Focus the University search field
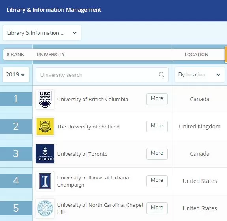The width and height of the screenshot is (227, 221). click(x=102, y=75)
